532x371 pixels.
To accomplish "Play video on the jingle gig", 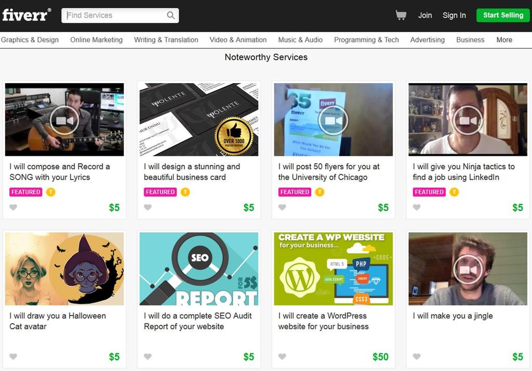I will point(468,270).
